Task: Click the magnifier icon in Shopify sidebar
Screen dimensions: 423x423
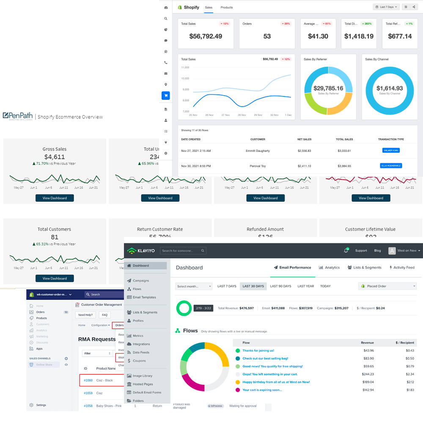Action: (x=166, y=19)
